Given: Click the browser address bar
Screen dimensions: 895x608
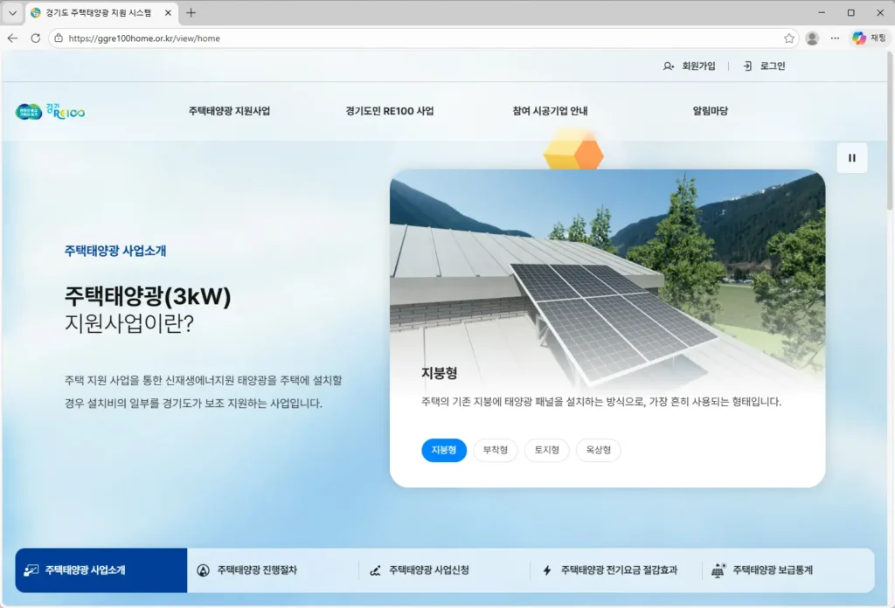Looking at the screenshot, I should [x=262, y=38].
